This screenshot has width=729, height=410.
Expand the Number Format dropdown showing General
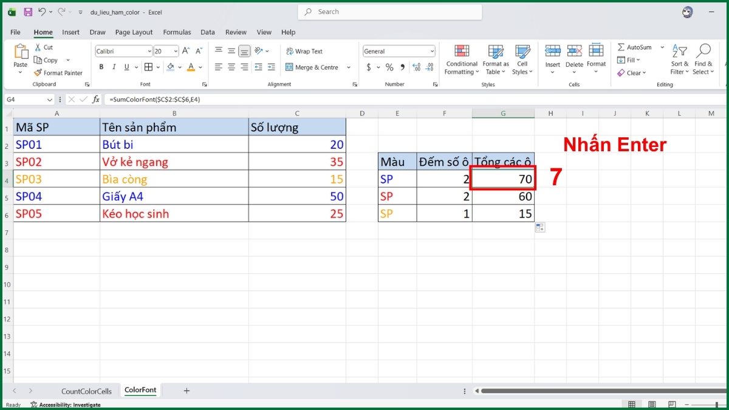431,50
